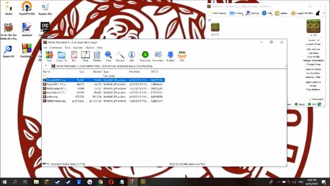
Task: Select the aether.zip file row
Action: coord(104,97)
